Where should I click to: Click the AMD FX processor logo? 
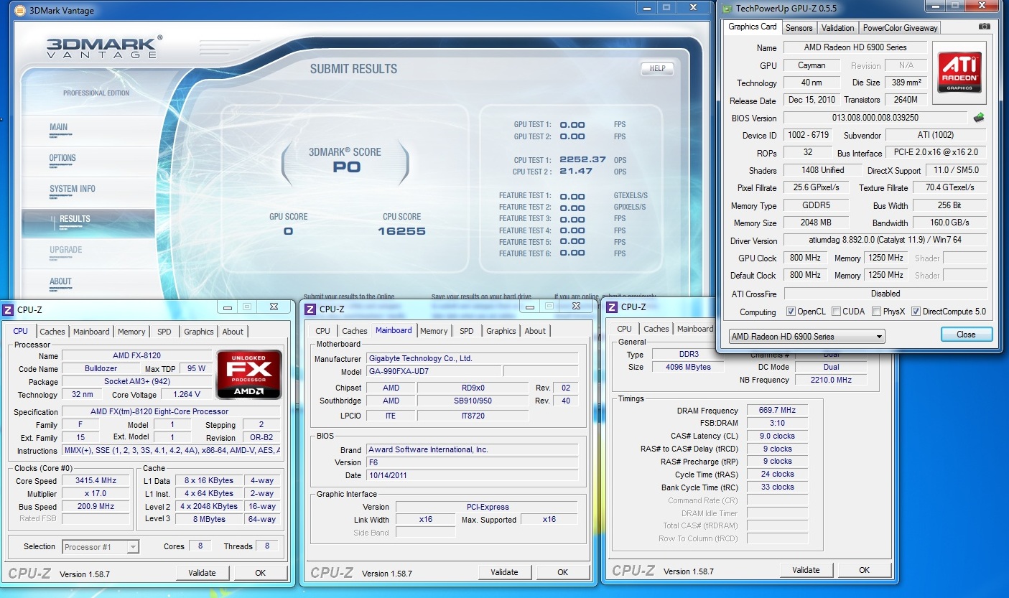(x=249, y=374)
